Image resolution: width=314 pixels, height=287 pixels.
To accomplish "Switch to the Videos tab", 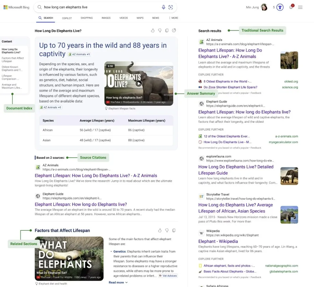I will (123, 18).
